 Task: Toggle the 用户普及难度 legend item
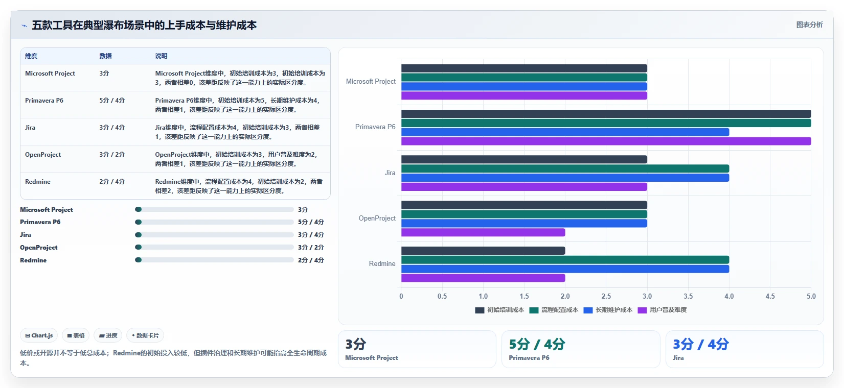(662, 310)
